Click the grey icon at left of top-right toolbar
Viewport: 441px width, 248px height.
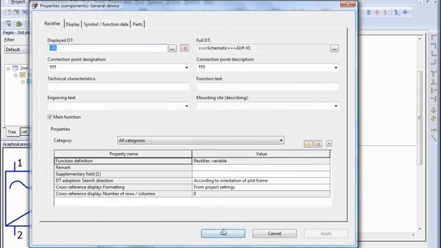(369, 12)
